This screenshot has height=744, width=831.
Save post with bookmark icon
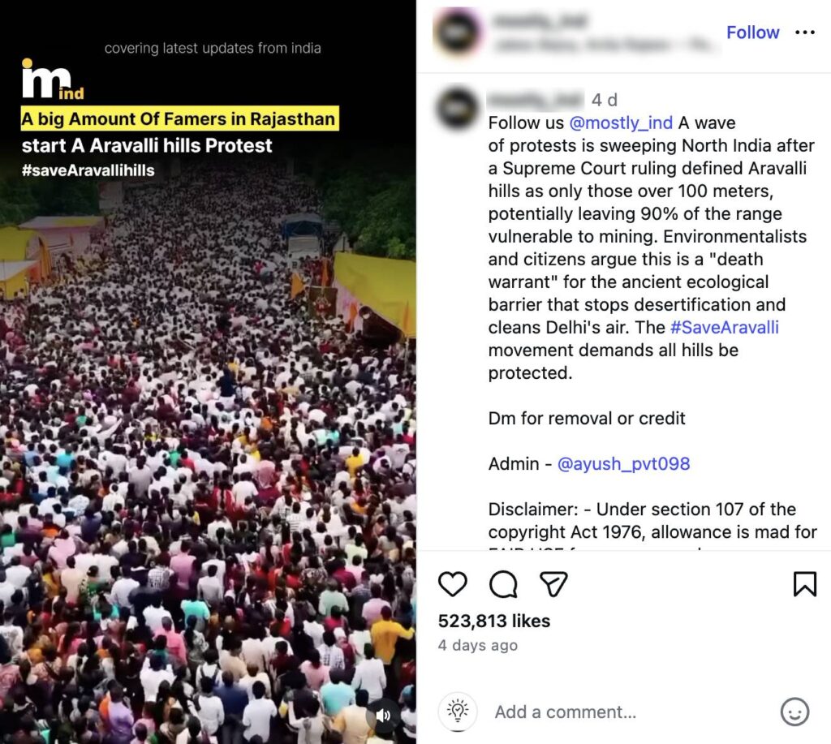pos(804,584)
